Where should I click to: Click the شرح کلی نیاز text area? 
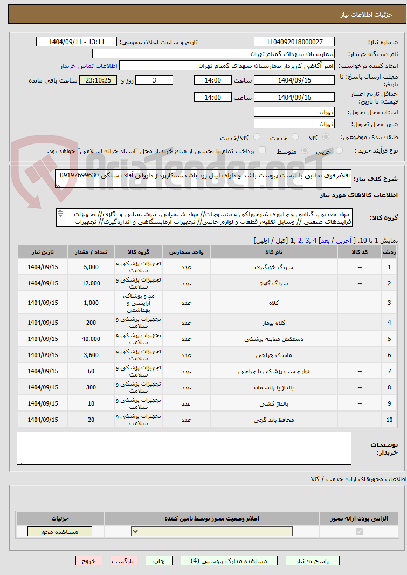coord(203,179)
